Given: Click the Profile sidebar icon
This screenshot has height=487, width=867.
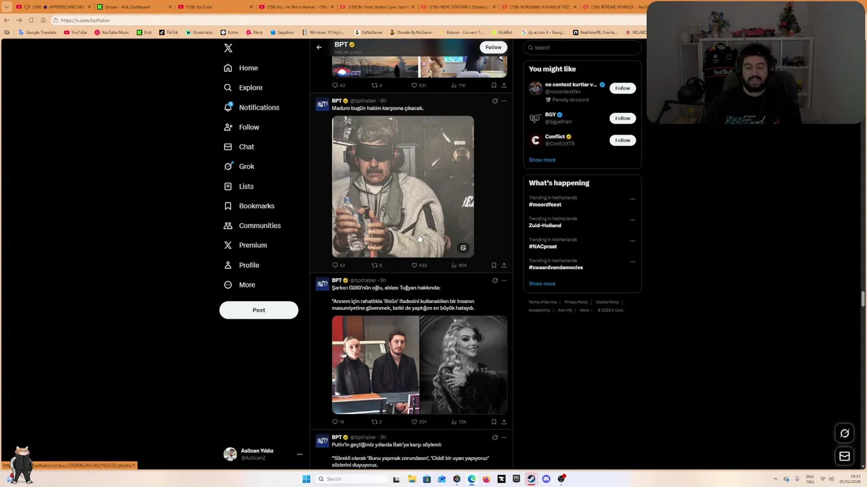Looking at the screenshot, I should pyautogui.click(x=228, y=265).
